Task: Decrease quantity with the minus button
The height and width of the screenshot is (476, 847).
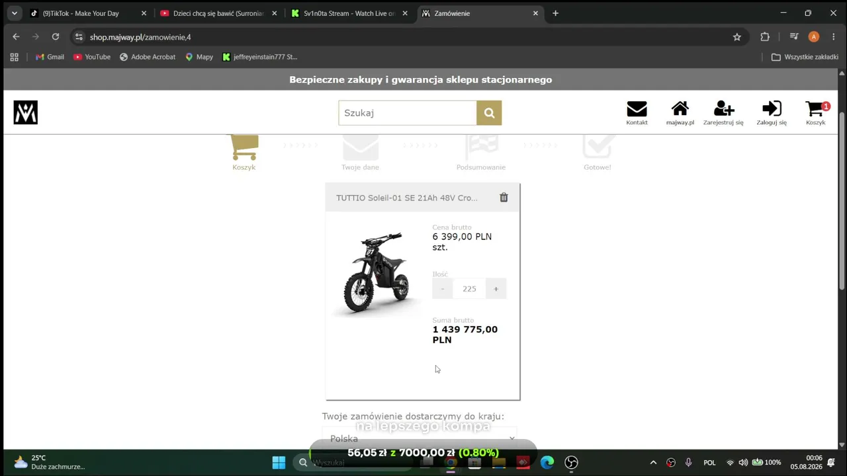Action: [443, 289]
